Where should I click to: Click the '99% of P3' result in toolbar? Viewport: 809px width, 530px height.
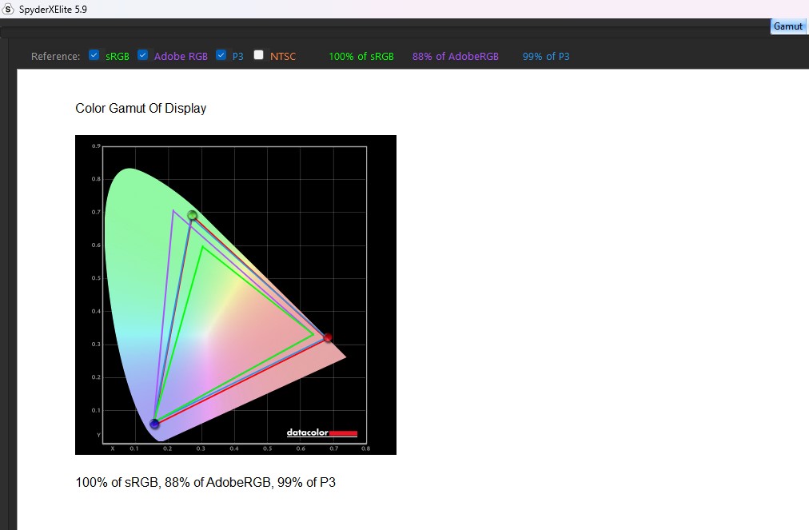[546, 57]
